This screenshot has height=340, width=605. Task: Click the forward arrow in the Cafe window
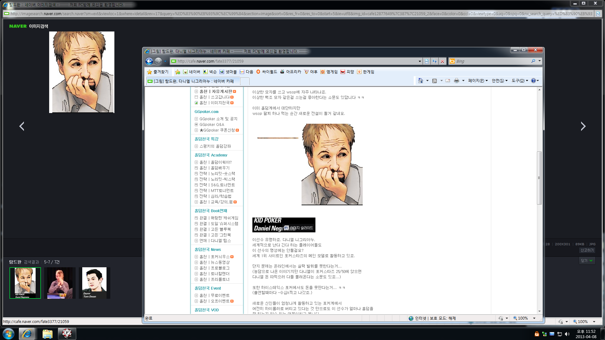(x=158, y=61)
